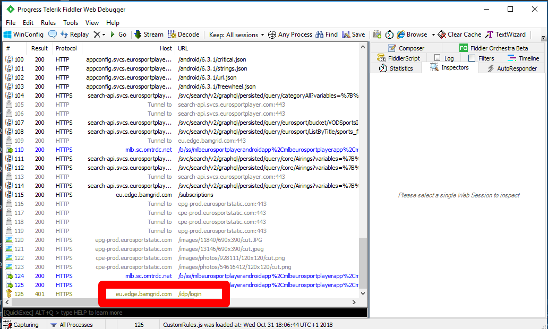Open the Remove sessions X dropdown
Screen dimensions: 548x329
(x=99, y=34)
